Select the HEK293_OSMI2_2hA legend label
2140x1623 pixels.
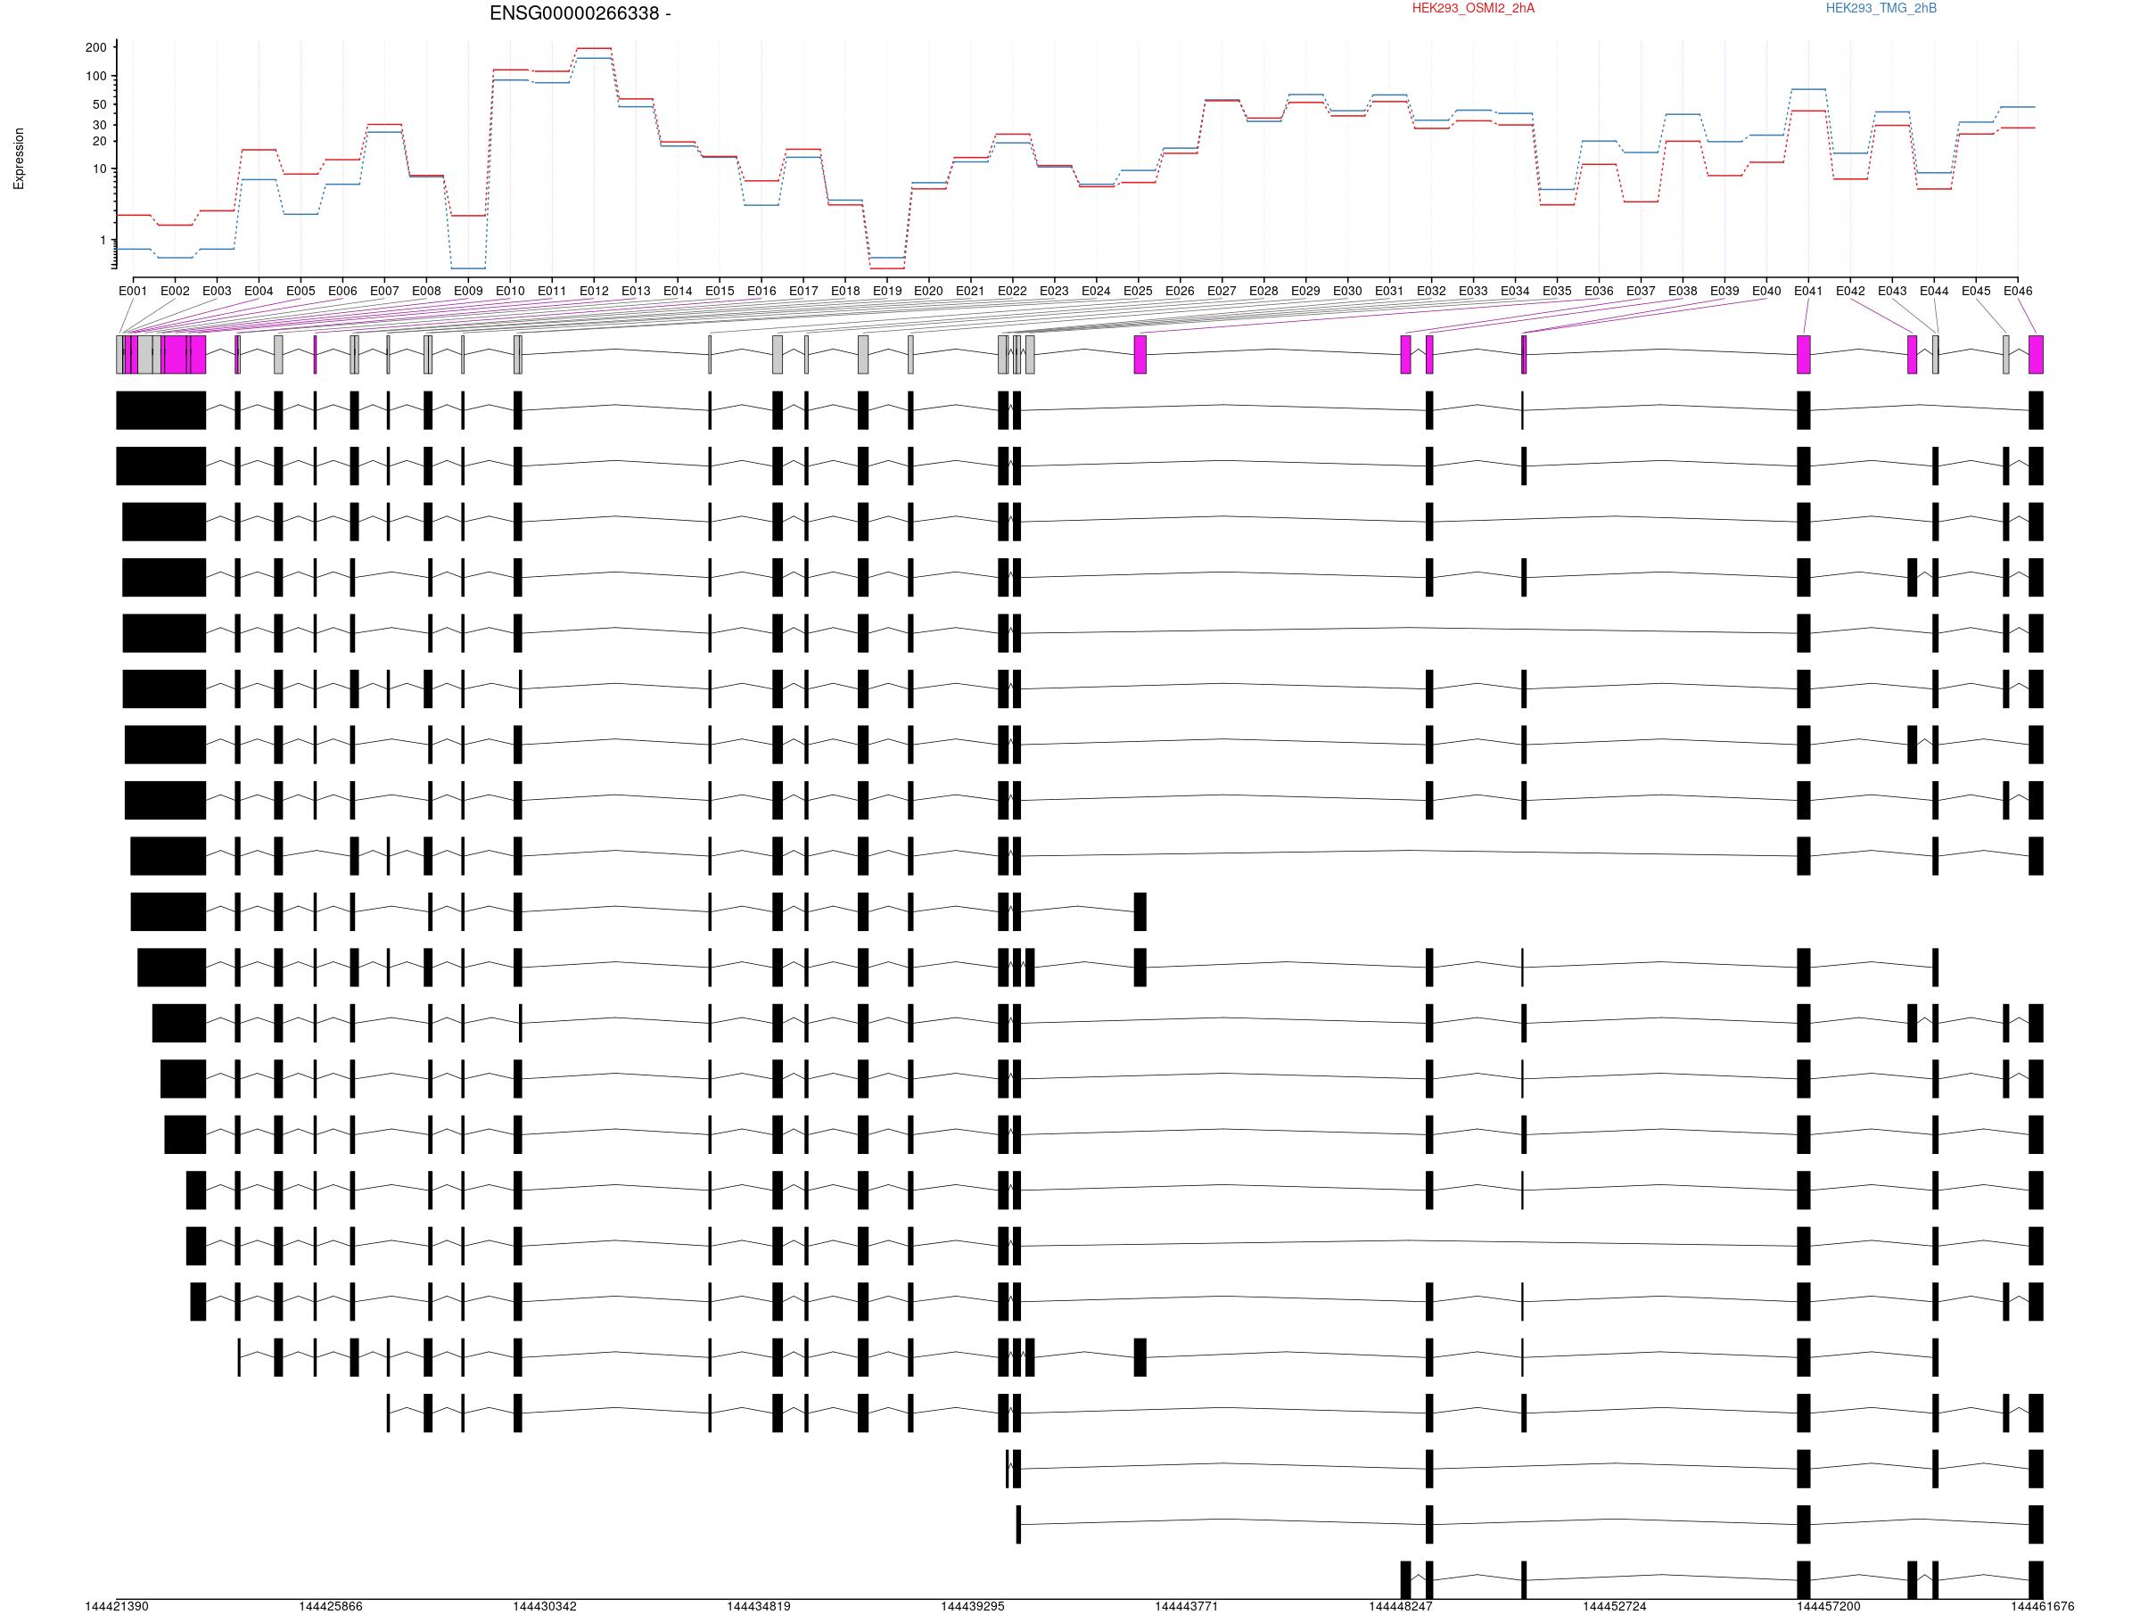1472,9
